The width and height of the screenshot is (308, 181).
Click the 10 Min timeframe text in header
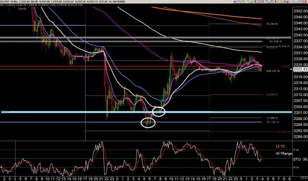coord(14,1)
